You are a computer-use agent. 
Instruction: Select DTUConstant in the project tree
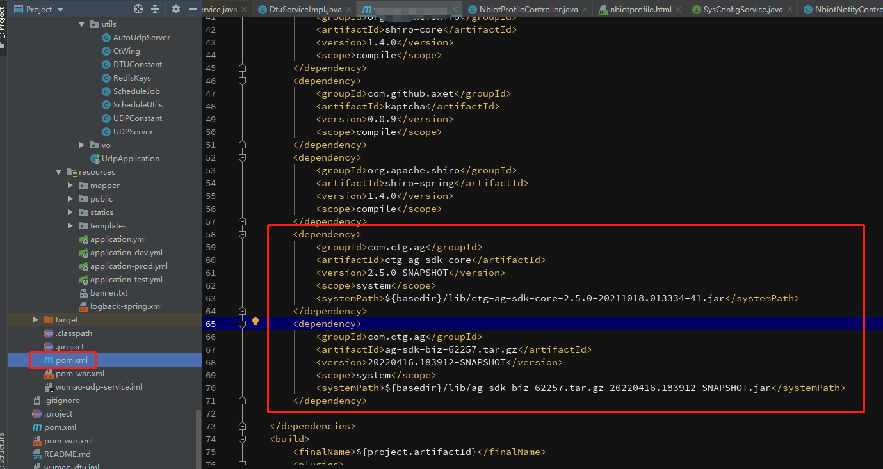tap(138, 65)
